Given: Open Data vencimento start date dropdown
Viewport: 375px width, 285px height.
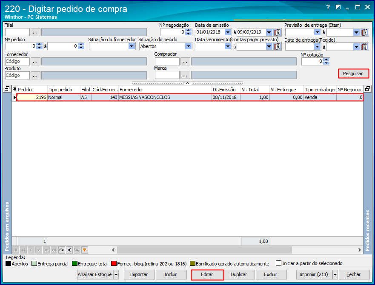Looking at the screenshot, I should [228, 46].
